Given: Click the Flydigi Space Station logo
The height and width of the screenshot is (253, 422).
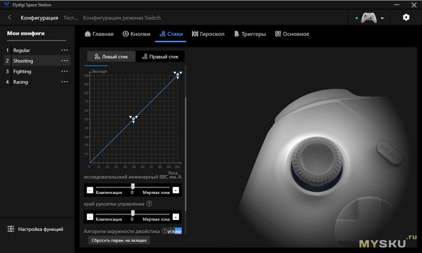Looking at the screenshot, I should click(x=6, y=5).
